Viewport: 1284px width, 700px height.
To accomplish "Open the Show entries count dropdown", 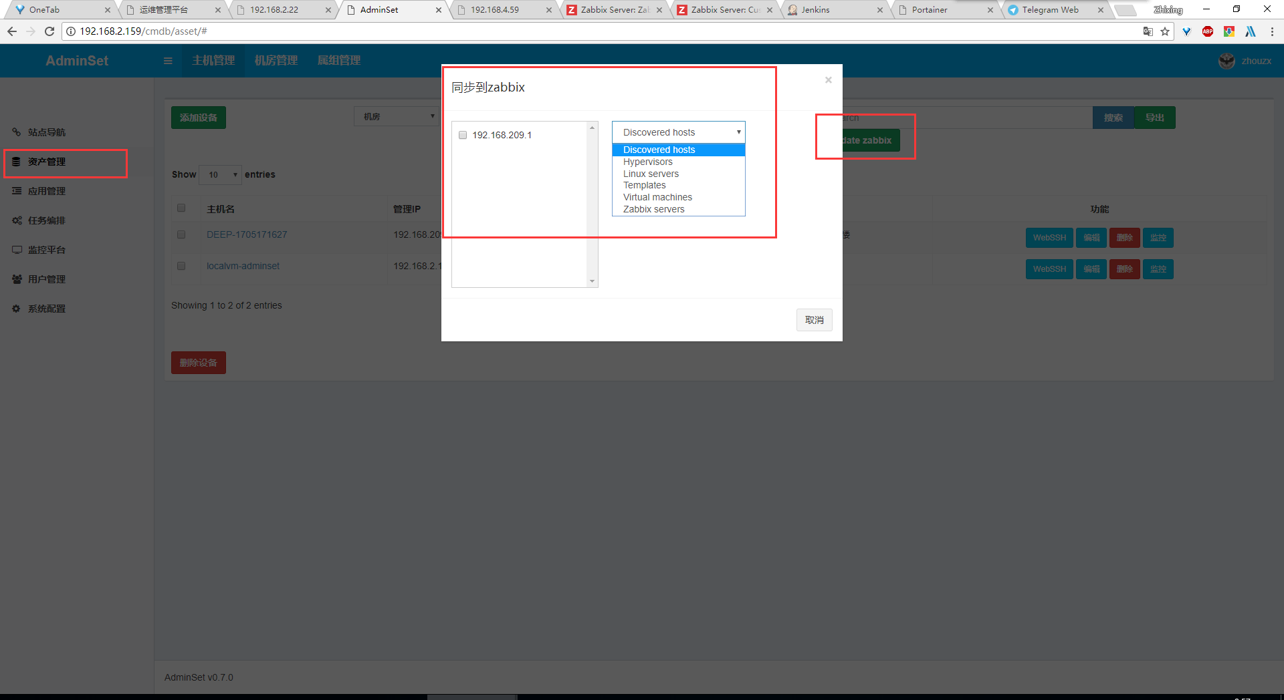I will coord(221,174).
